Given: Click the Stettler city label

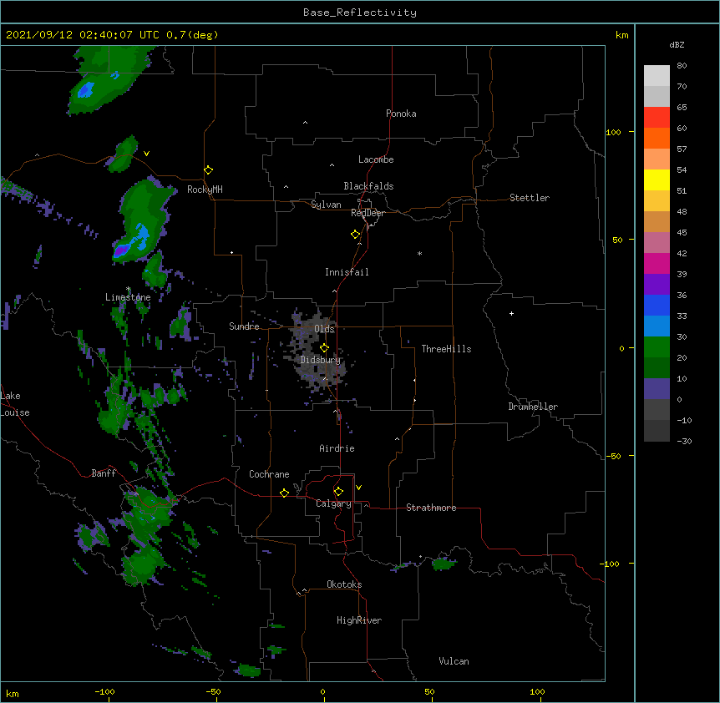Looking at the screenshot, I should (x=530, y=198).
